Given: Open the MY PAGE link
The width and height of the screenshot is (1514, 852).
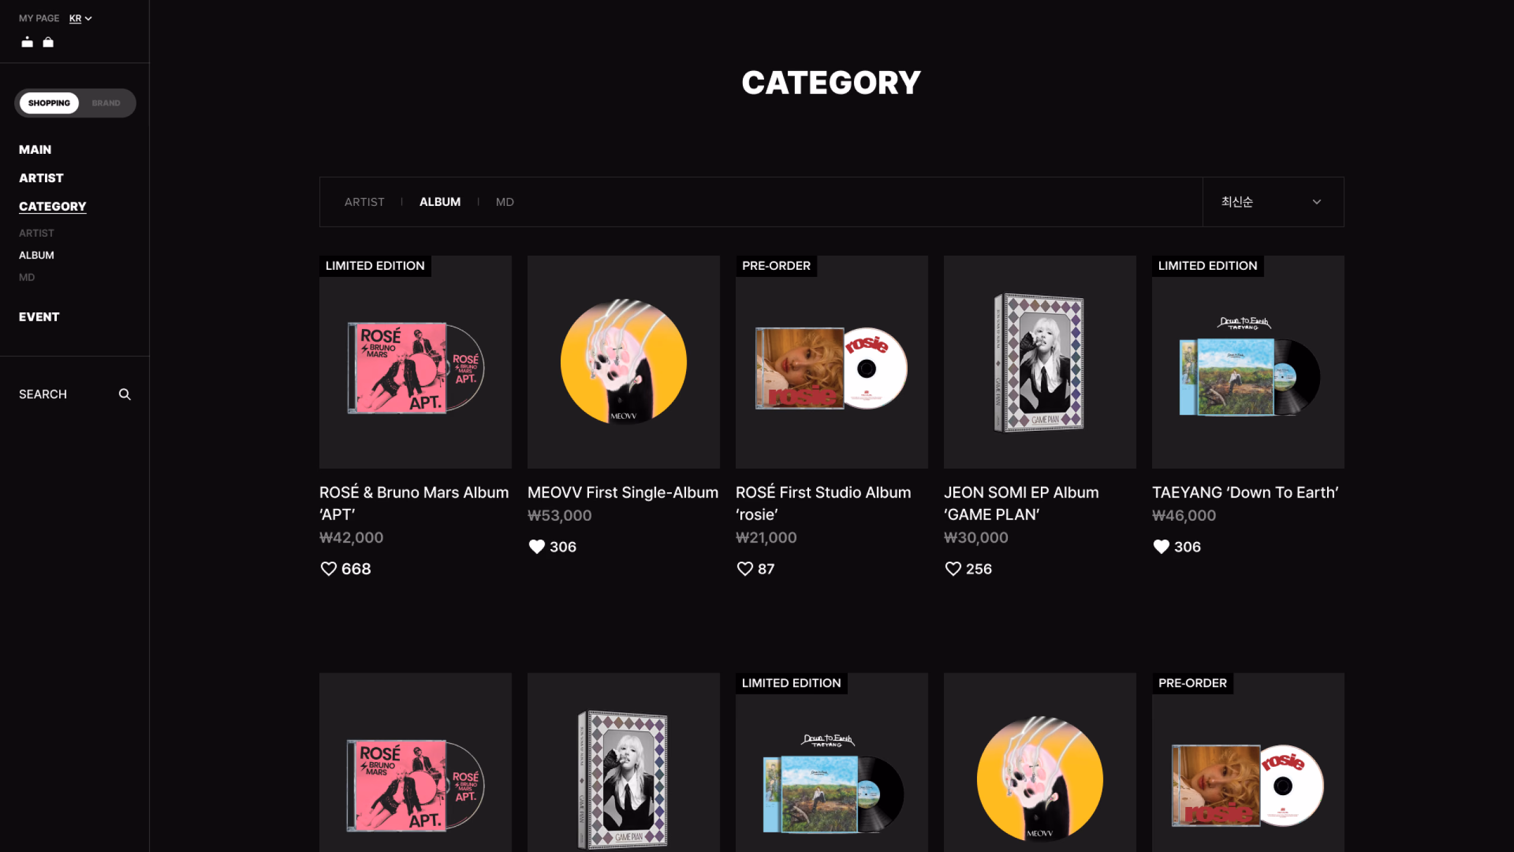Looking at the screenshot, I should 39,18.
